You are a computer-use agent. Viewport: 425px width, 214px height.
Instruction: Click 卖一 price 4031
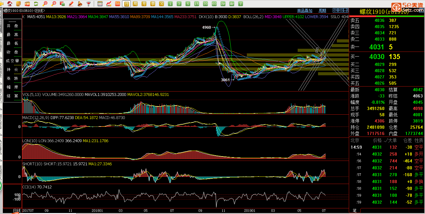376,47
